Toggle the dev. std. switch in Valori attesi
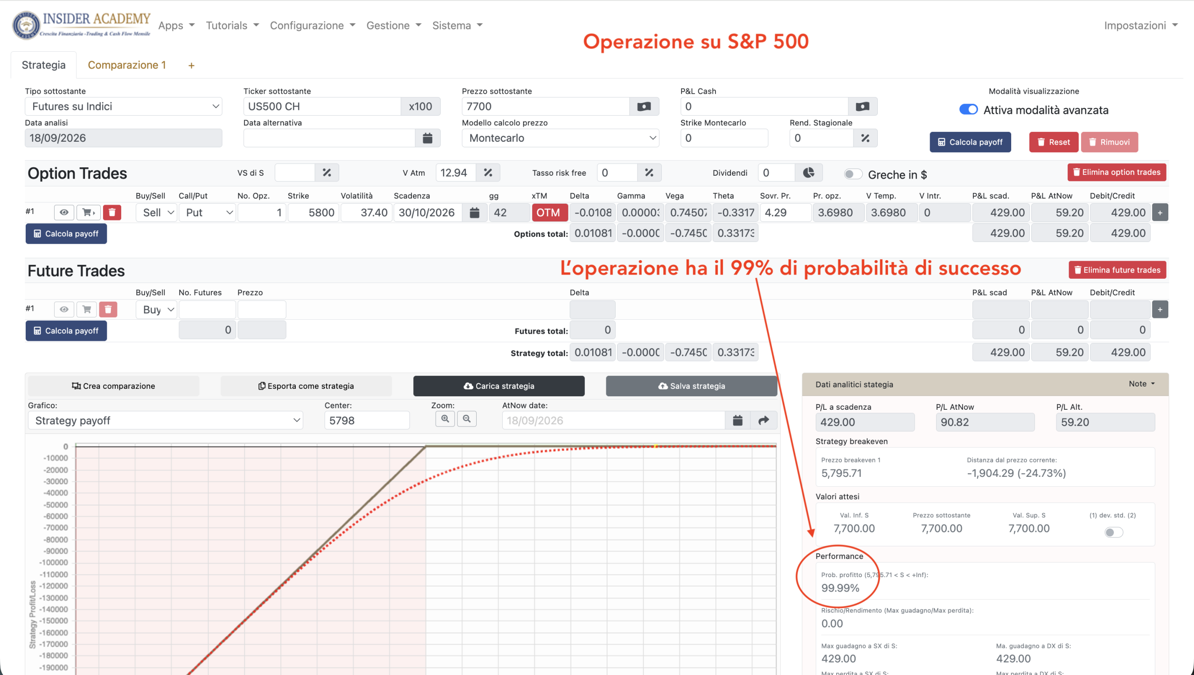The height and width of the screenshot is (675, 1194). click(1113, 532)
